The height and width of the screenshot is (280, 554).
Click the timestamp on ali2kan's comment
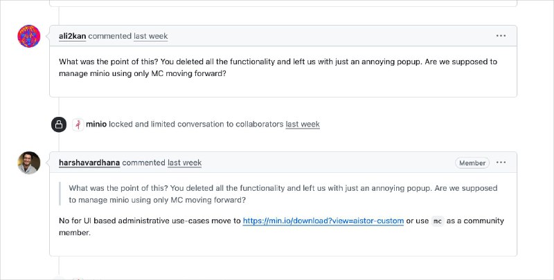tap(150, 36)
